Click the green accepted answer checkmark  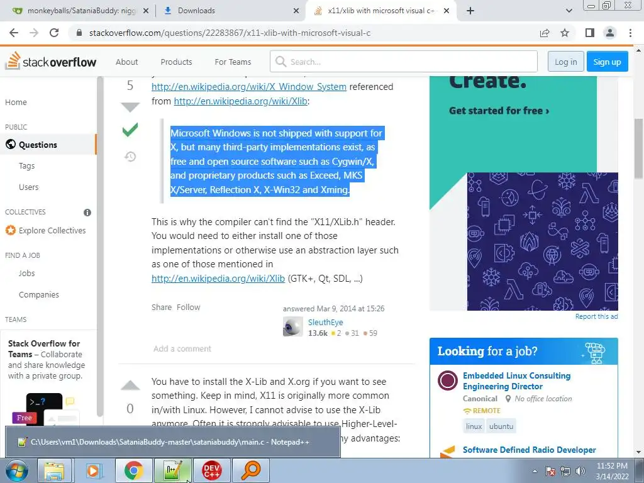[x=130, y=130]
